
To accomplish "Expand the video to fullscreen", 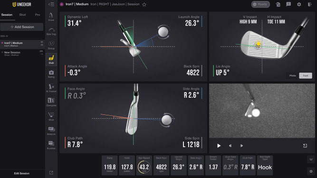I will click(x=305, y=146).
